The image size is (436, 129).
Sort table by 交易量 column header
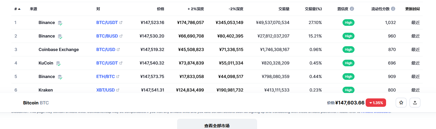284,9
